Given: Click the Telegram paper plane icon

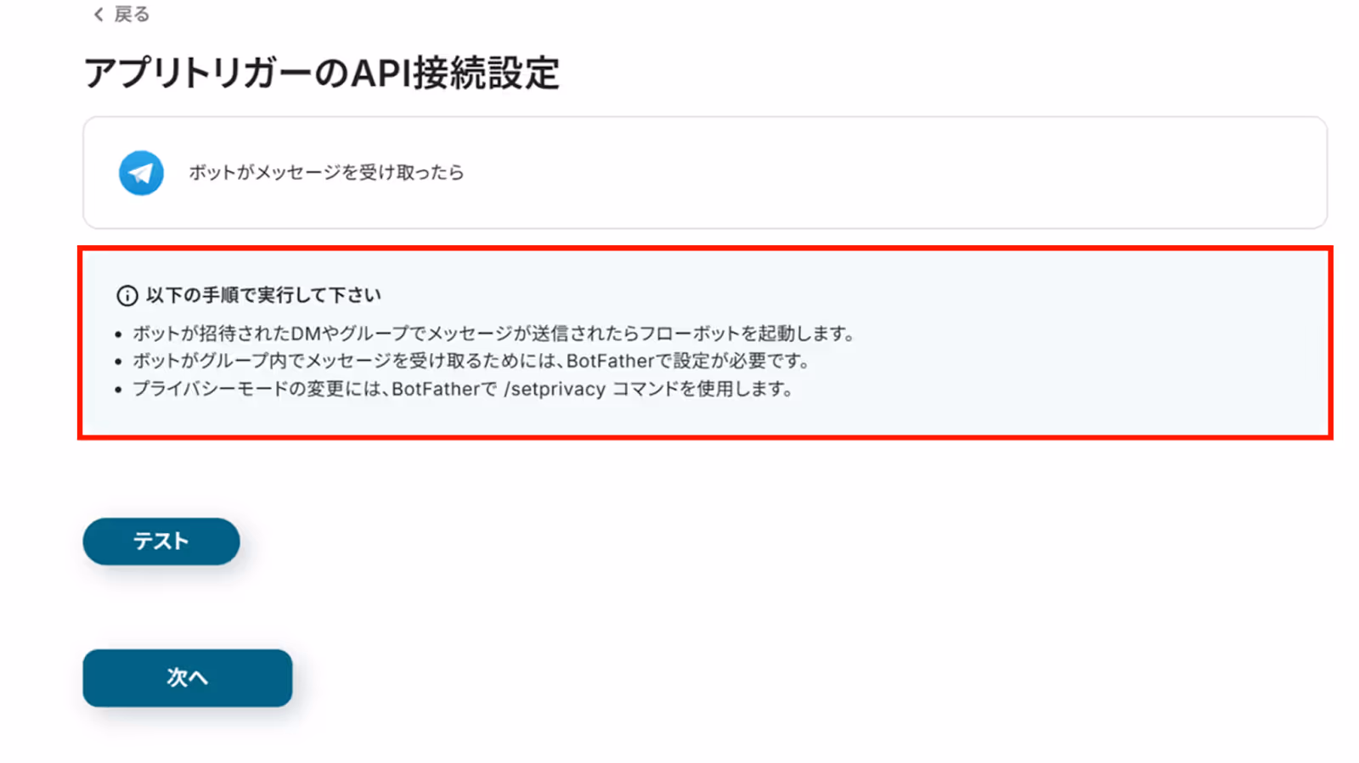Looking at the screenshot, I should point(141,173).
